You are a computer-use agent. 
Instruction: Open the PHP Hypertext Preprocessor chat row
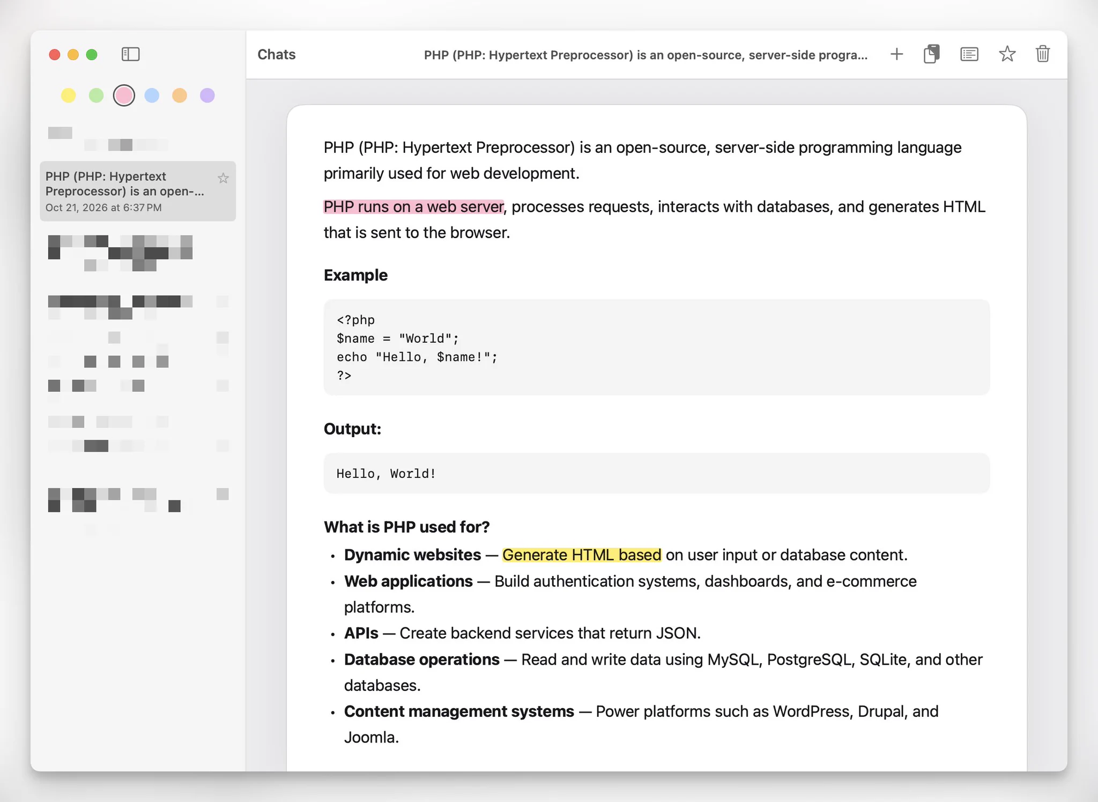138,192
